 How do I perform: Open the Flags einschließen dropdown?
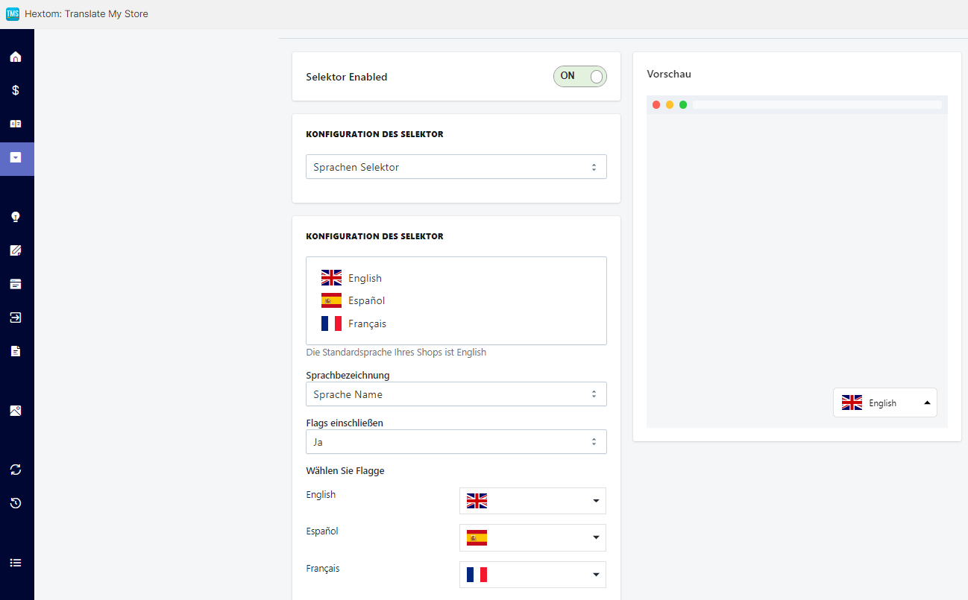456,442
